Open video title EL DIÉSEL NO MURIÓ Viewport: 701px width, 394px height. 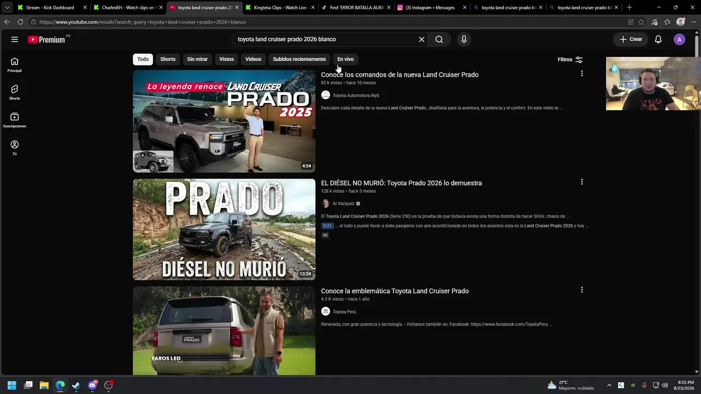401,183
